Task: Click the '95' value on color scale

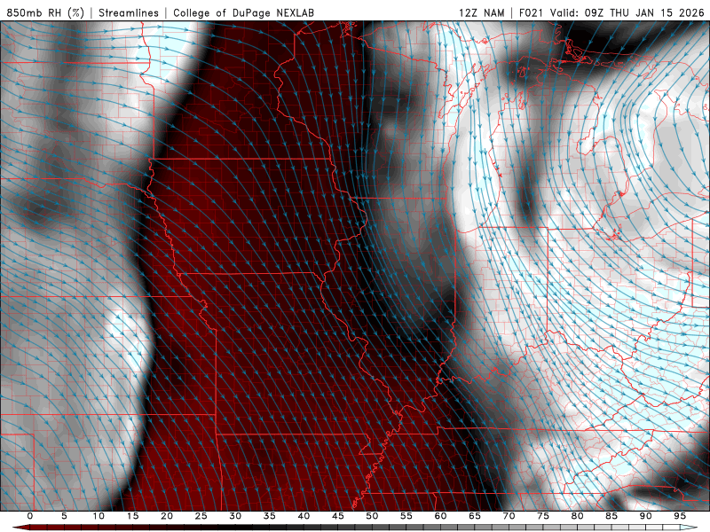Action: (680, 516)
